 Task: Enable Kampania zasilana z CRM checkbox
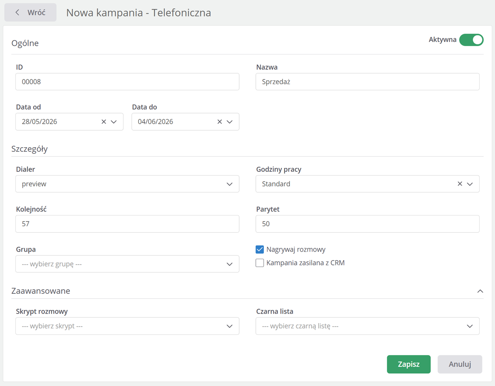coord(260,263)
